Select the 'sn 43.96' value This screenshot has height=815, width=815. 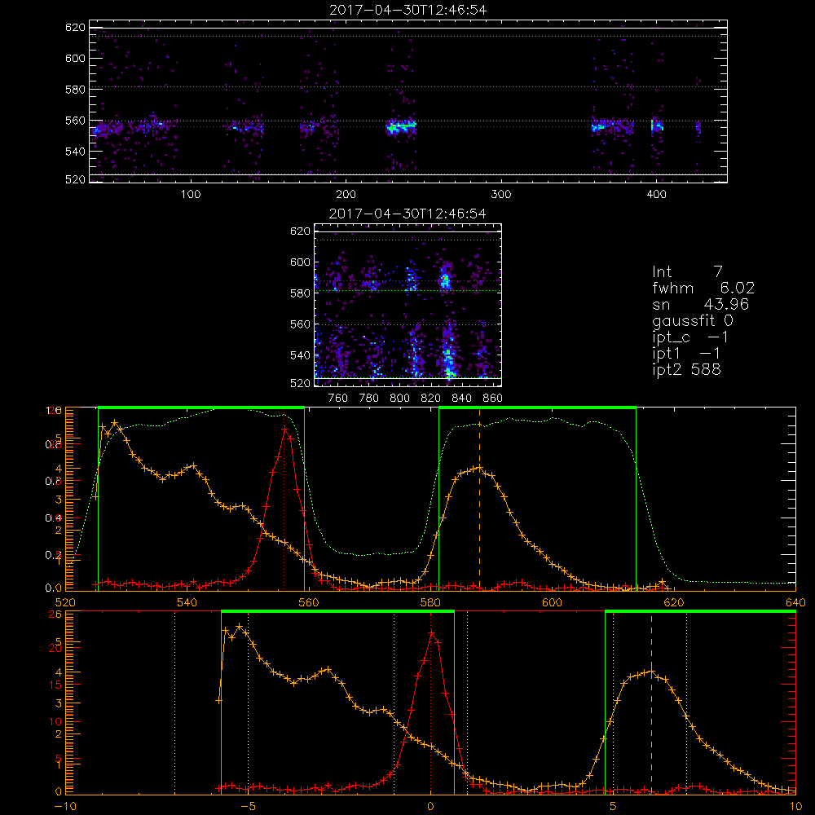point(700,304)
